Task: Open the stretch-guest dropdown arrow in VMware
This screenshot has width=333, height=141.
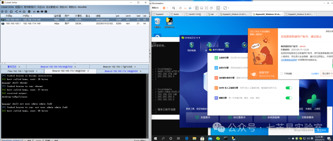Action: pyautogui.click(x=228, y=8)
